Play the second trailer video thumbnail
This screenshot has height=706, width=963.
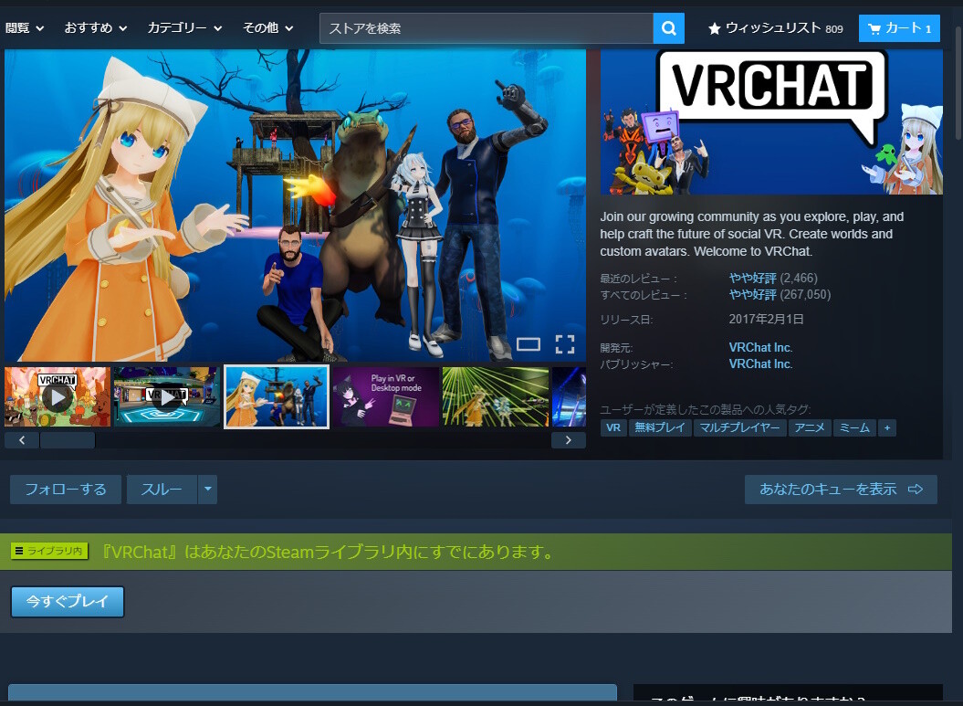pyautogui.click(x=166, y=397)
